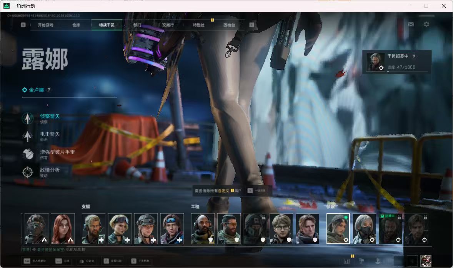Open the 交易行 tab
Image resolution: width=453 pixels, height=268 pixels.
[x=168, y=25]
